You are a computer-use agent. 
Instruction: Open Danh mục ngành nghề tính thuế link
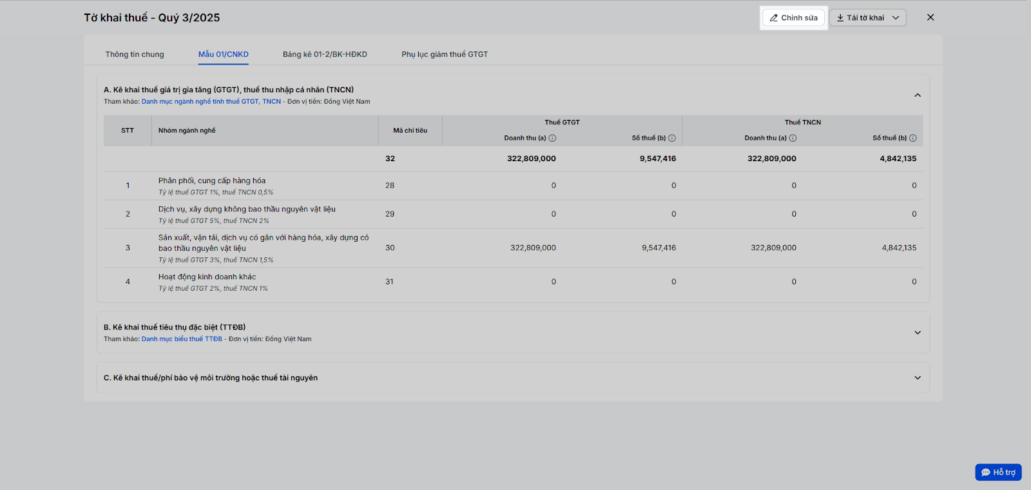click(211, 102)
